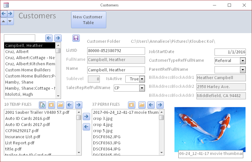Move selected file to Perm Files with right arrow
The image size is (252, 162).
[86, 116]
